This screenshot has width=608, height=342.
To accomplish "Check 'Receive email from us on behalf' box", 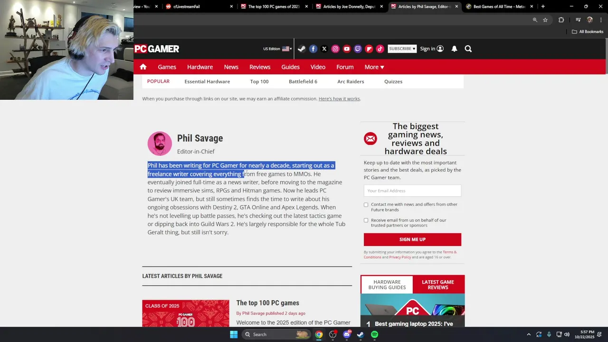I will pos(366,220).
